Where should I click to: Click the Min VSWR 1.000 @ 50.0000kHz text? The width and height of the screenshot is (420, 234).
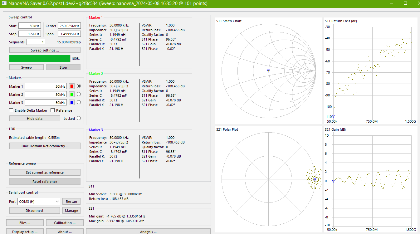(115, 194)
